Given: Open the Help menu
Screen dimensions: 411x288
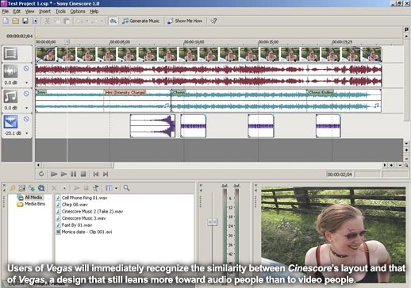Looking at the screenshot, I should 94,11.
